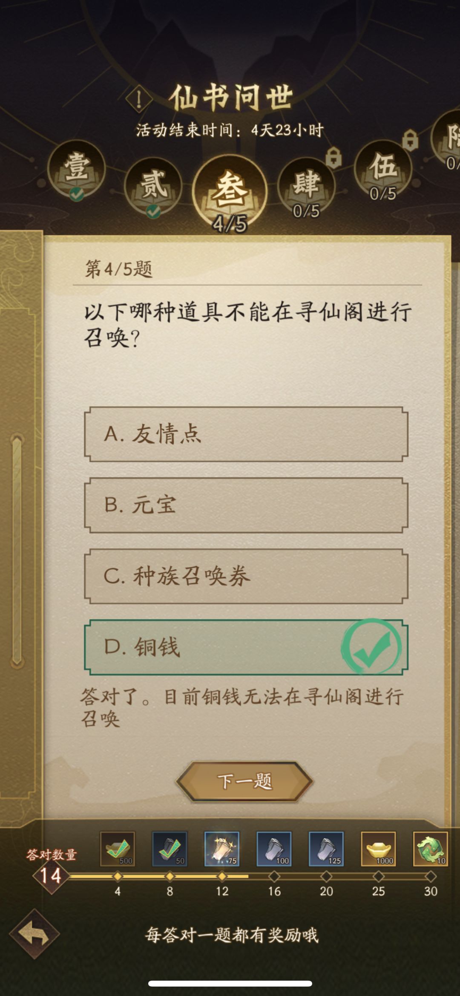The height and width of the screenshot is (996, 460).
Task: Claim the 75 reward at milestone 12
Action: [222, 849]
